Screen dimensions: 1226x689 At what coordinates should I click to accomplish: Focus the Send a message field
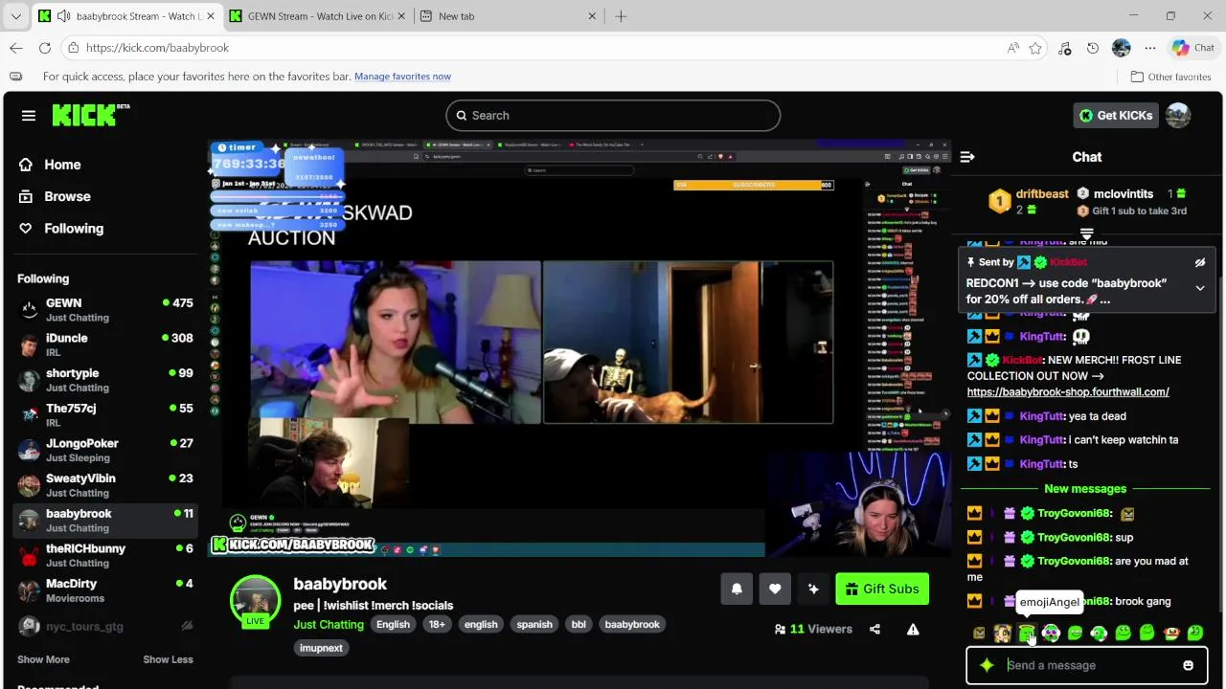click(1087, 665)
